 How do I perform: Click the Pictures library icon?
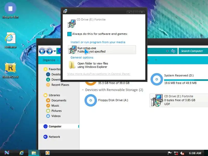click(x=48, y=111)
